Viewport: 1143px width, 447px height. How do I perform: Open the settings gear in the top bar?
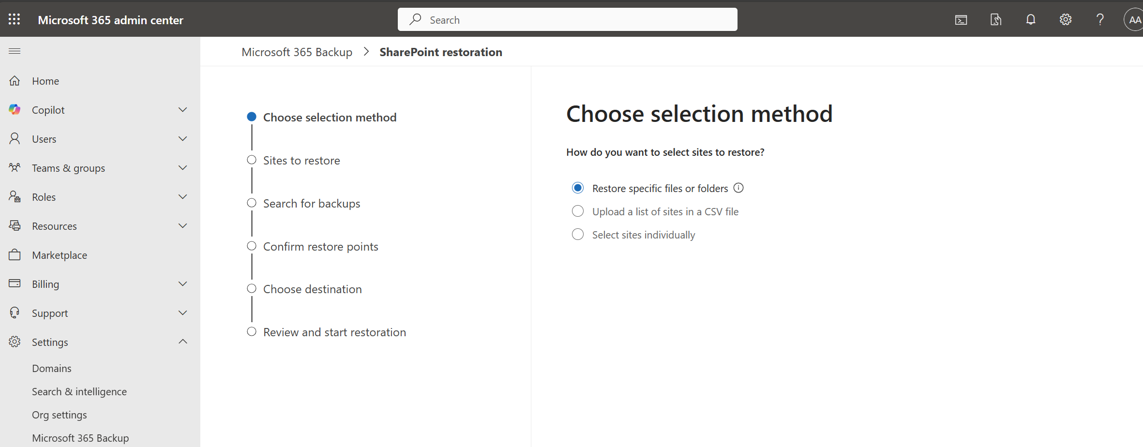[1066, 19]
